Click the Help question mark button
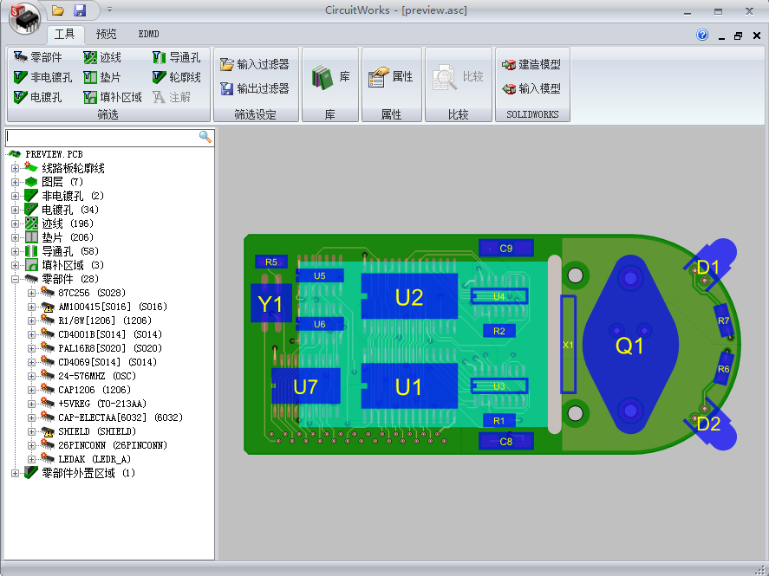 (x=702, y=35)
